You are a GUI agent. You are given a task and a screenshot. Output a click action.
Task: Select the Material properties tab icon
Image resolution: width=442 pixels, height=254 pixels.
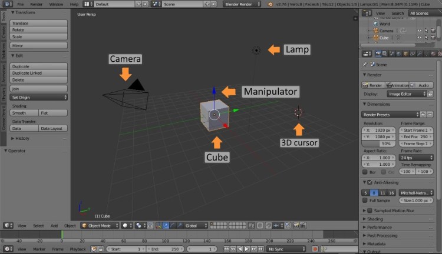click(x=433, y=54)
